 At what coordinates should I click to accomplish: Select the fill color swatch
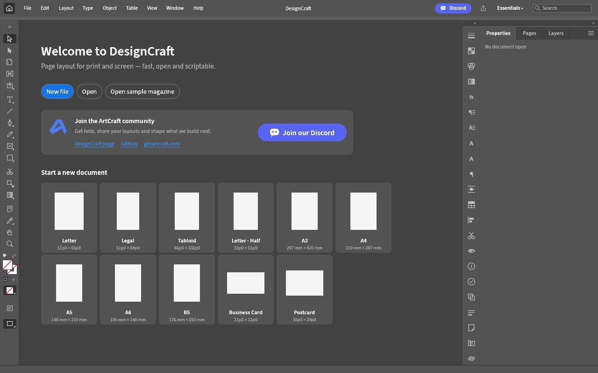point(7,265)
